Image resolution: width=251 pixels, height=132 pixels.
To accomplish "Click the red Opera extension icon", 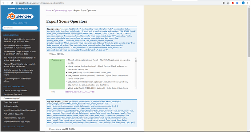I will 233,3.
